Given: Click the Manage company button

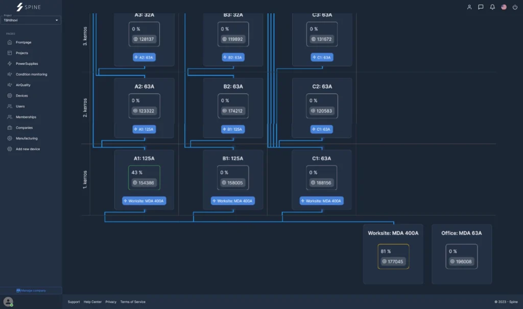Looking at the screenshot, I should [31, 291].
